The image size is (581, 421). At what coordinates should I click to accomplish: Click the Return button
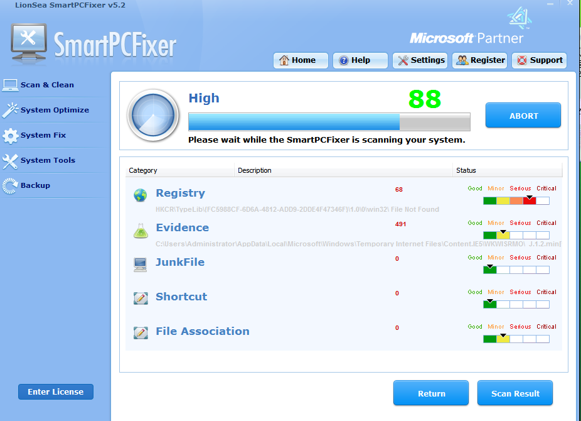[x=431, y=393]
